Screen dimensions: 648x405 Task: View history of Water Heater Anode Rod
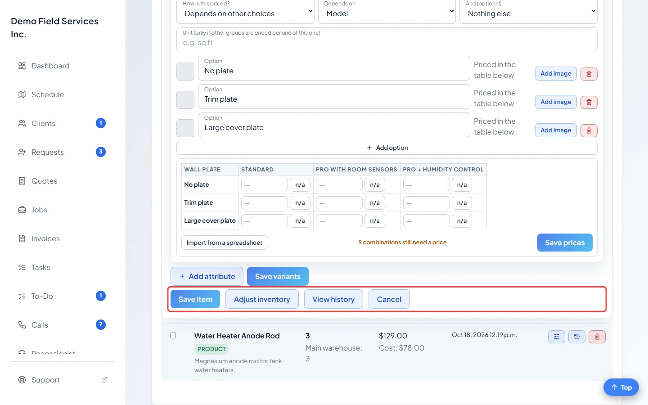(x=577, y=337)
